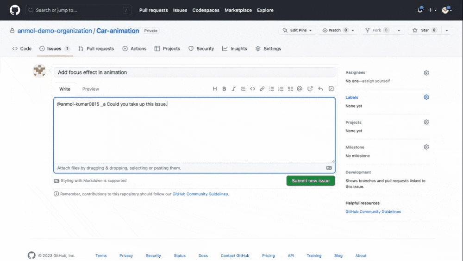Viewport: 463px width, 261px height.
Task: Open Community Guidelines under Helpful resources
Action: [x=373, y=212]
